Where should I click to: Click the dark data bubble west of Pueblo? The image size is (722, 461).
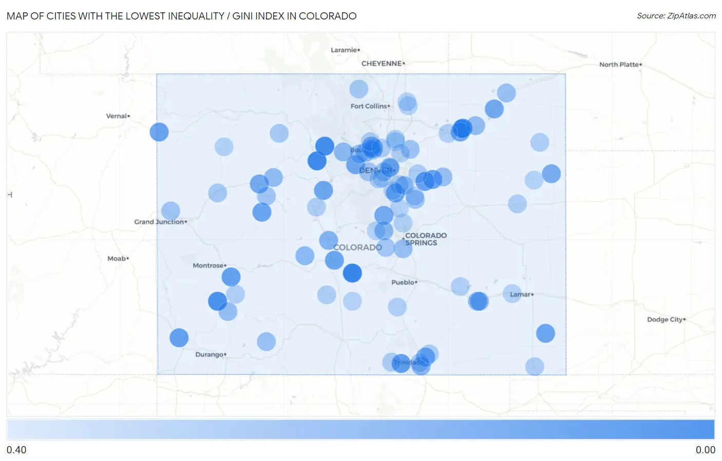[352, 273]
